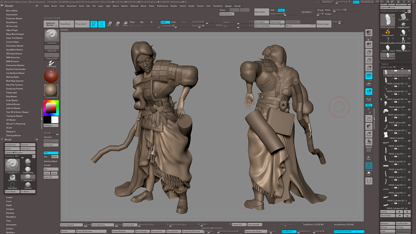The image size is (416, 234).
Task: Expand the SubTool Master plugin
Action: point(13,108)
